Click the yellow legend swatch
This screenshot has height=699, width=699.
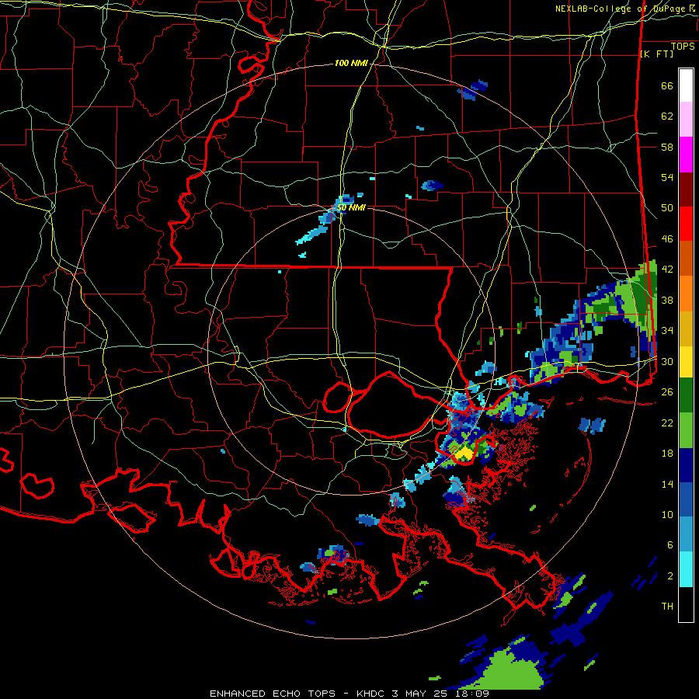pos(686,361)
